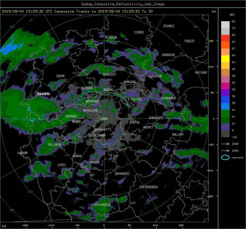
Task: Click the DAVANGERI city label
Action: click(x=122, y=174)
